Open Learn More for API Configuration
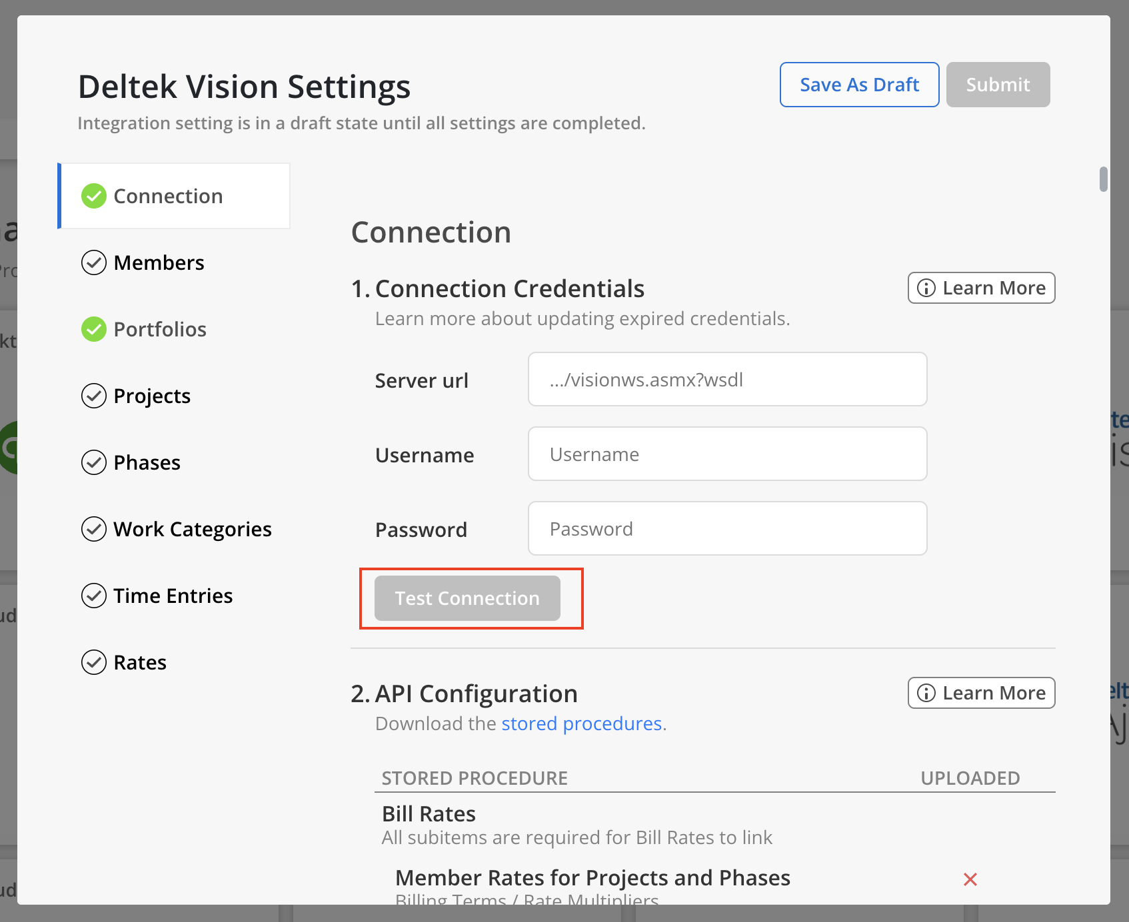The image size is (1129, 922). [981, 693]
